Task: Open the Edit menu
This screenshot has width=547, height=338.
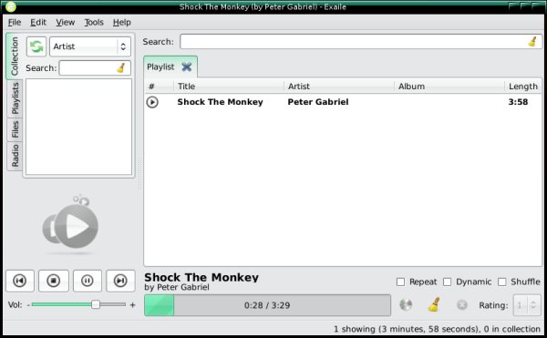Action: (x=38, y=22)
